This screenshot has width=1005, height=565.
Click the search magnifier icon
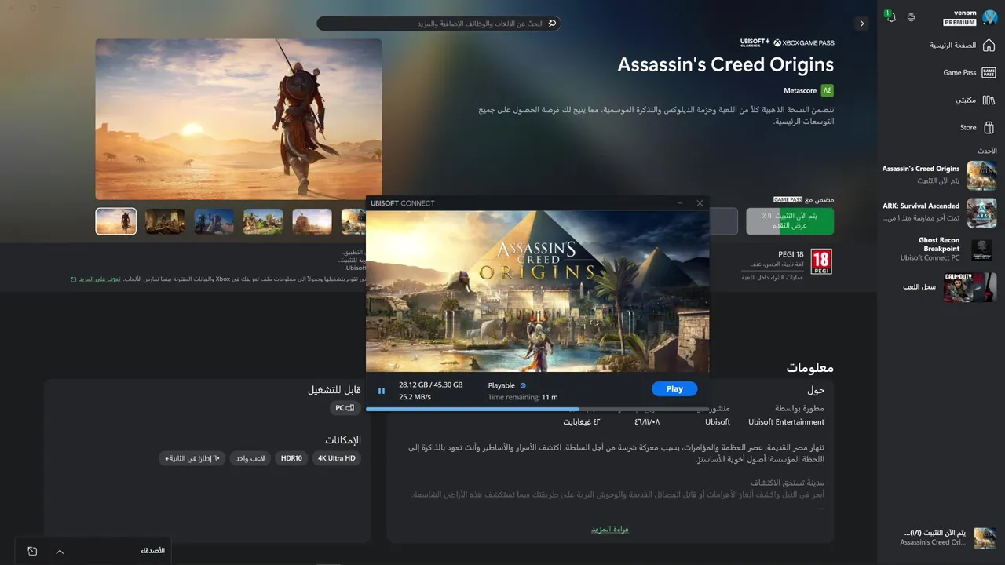tap(553, 24)
